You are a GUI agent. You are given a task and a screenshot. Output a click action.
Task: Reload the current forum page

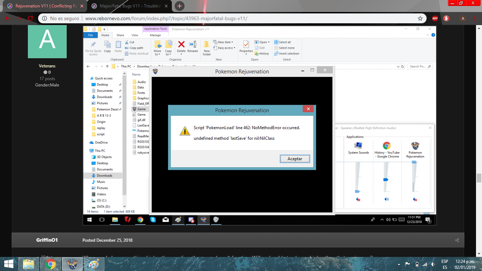pyautogui.click(x=30, y=18)
